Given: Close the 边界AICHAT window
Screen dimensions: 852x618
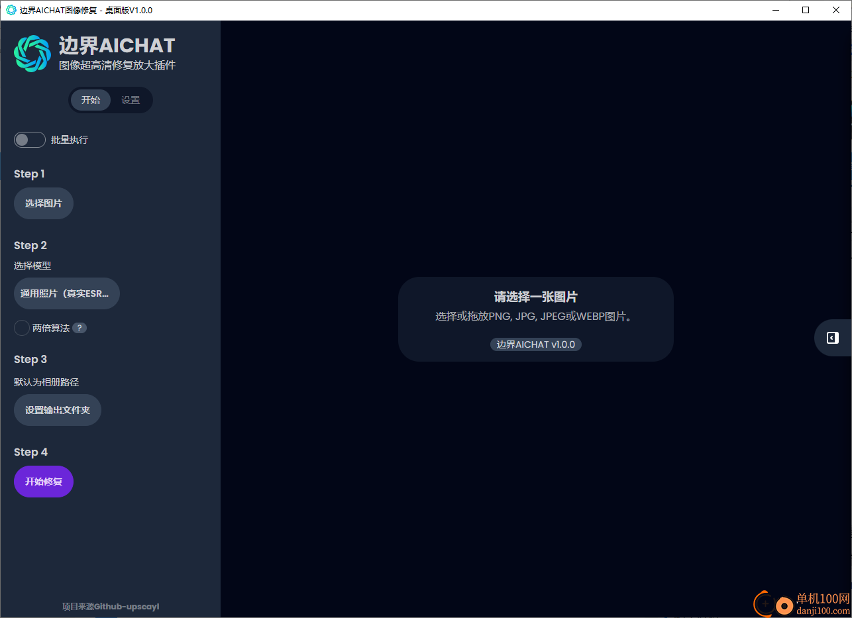Looking at the screenshot, I should [836, 10].
